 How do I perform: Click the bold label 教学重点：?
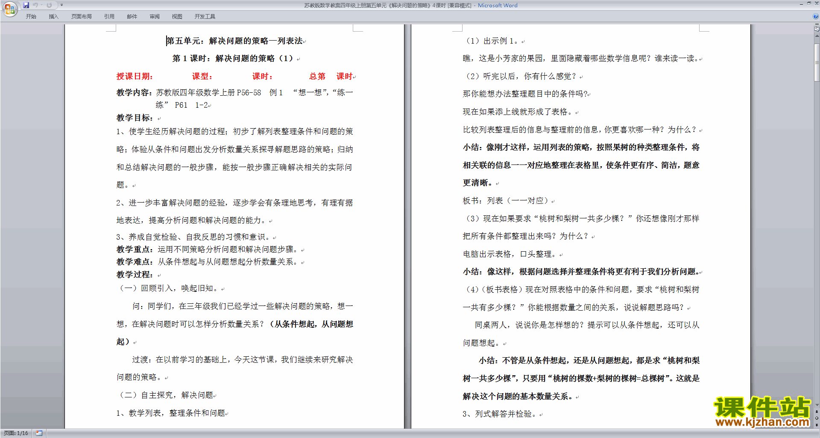135,250
